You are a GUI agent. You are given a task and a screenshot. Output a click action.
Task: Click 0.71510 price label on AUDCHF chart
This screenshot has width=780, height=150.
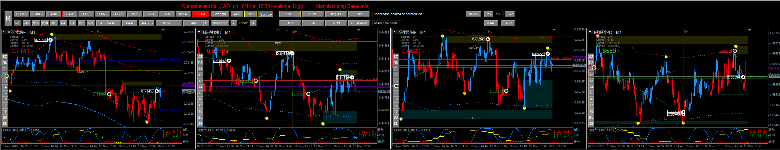(x=41, y=40)
